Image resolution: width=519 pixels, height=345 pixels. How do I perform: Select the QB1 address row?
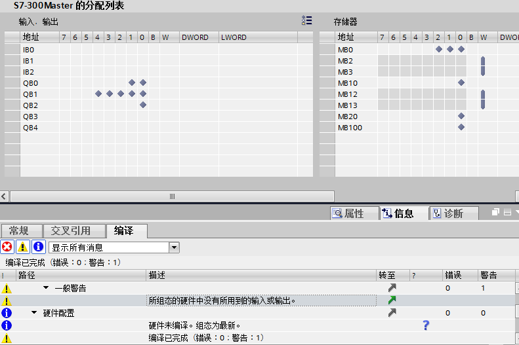pyautogui.click(x=159, y=94)
